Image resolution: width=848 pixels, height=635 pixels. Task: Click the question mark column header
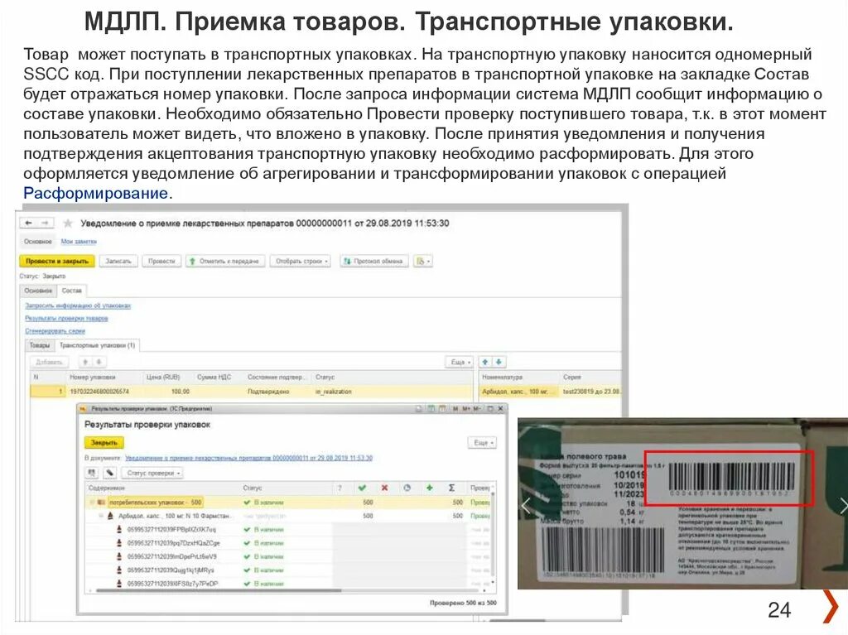point(340,488)
